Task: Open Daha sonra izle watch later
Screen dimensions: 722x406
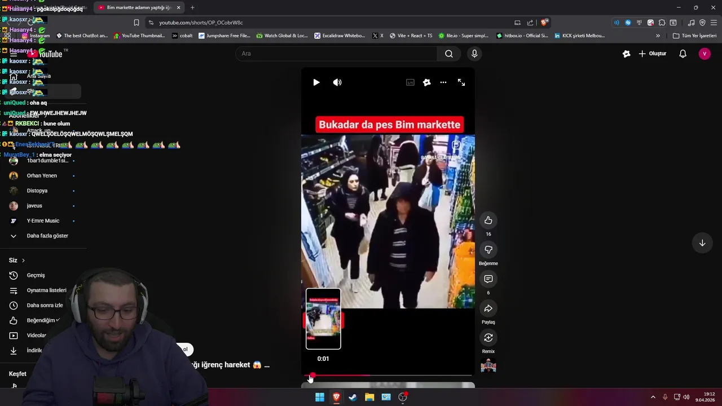Action: tap(45, 305)
